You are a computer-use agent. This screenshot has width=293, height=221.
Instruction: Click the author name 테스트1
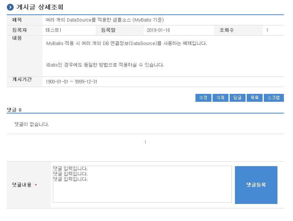54,30
